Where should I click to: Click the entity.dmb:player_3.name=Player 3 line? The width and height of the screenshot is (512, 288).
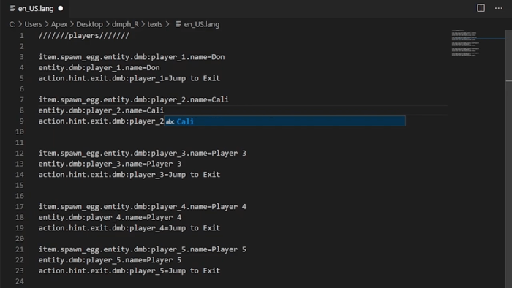coord(110,164)
